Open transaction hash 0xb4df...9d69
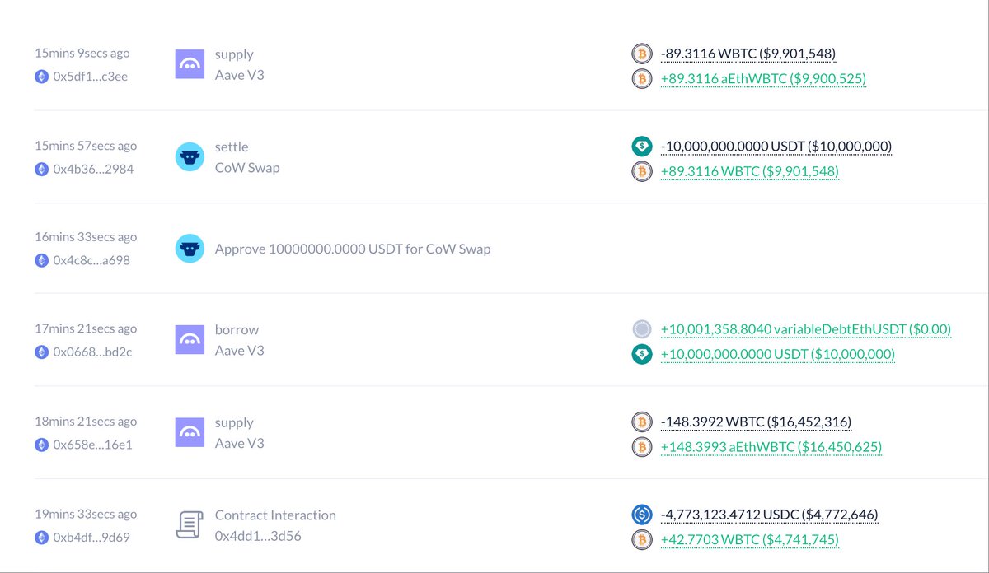989x573 pixels. pos(92,538)
